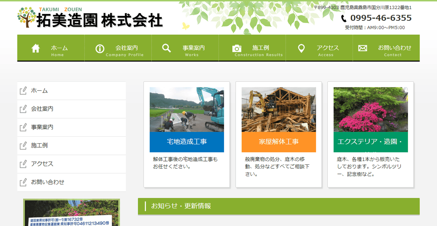Viewport: 437px width, 226px height.
Task: Click the excavator photo above 宅地造成工事
Action: click(186, 108)
